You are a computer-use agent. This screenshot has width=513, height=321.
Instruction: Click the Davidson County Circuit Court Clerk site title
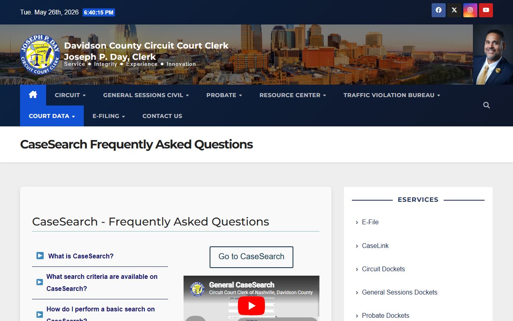[146, 45]
